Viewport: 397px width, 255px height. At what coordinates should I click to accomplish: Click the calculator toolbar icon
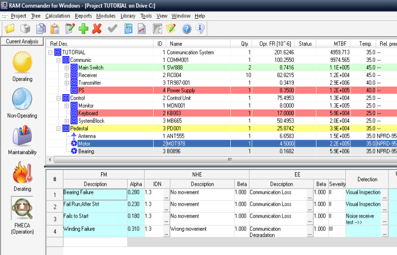pos(128,28)
